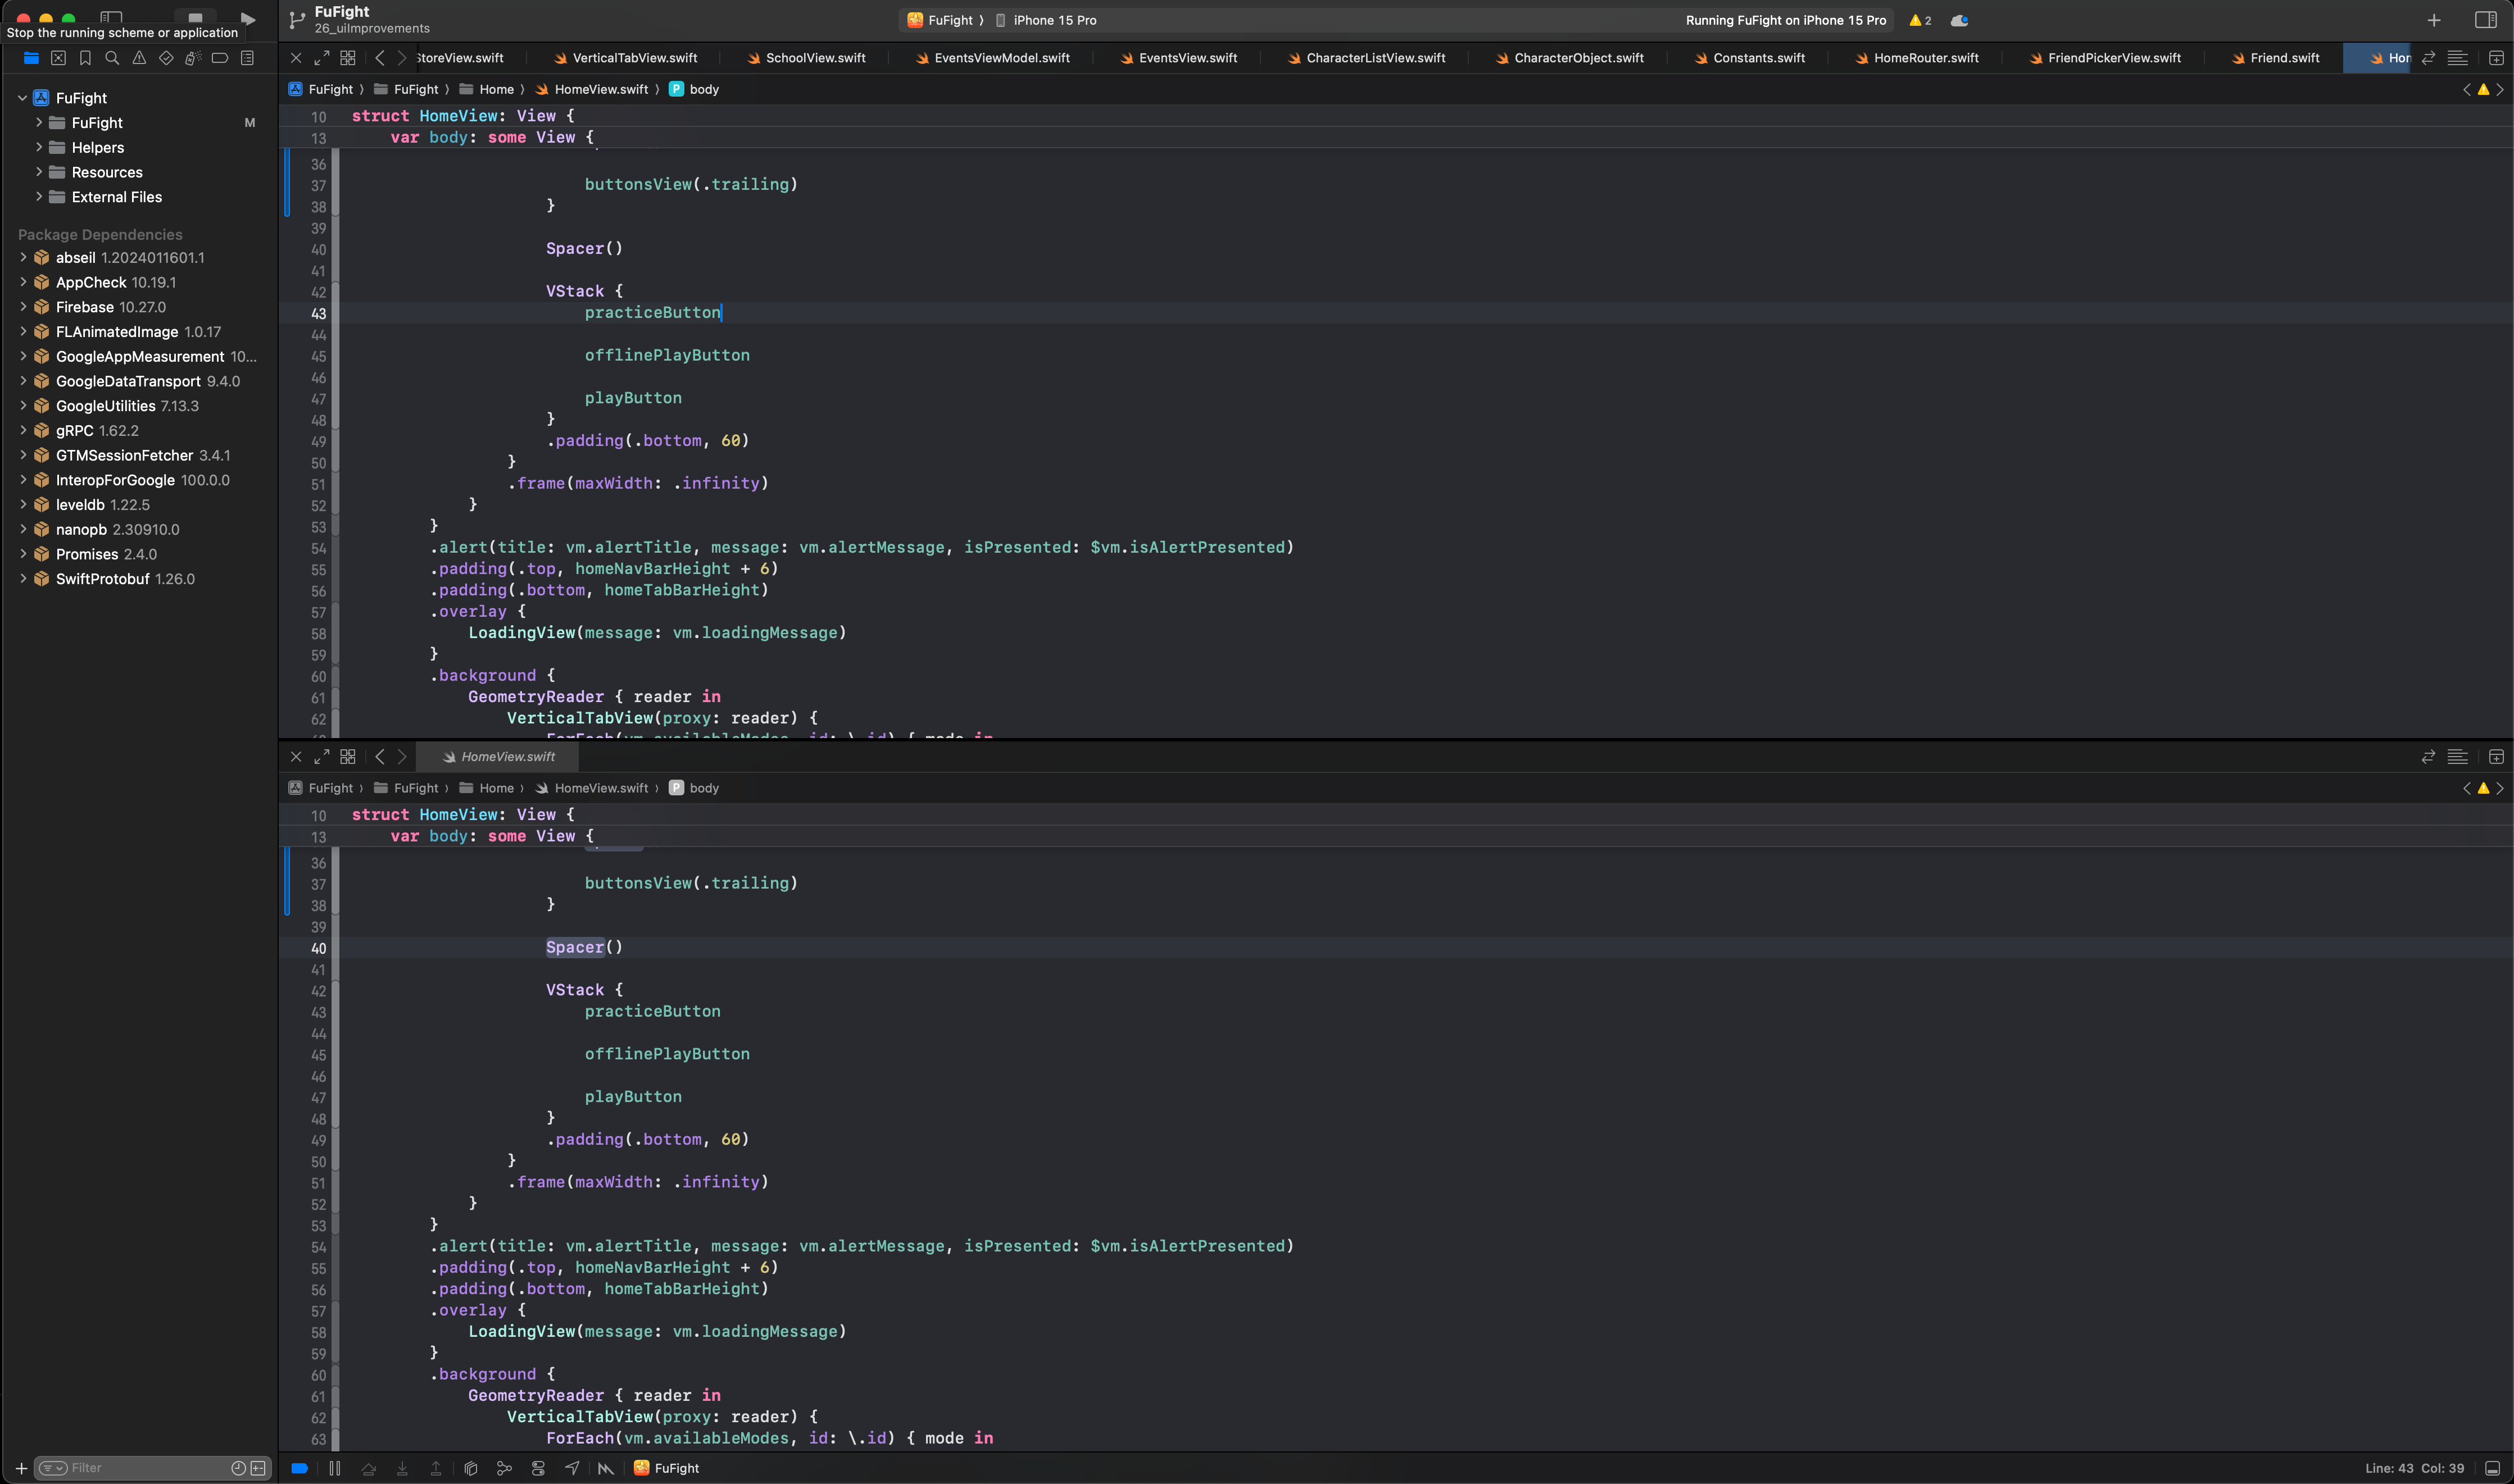Open Environment Overrides

[538, 1468]
